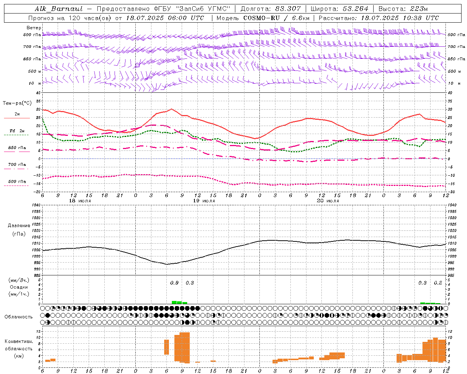Image resolution: width=467 pixels, height=374 pixels.
Task: Click the computed time Рассчитано 10:38 UTC
Action: 379,18
